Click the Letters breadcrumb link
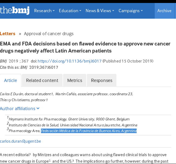 coord(8,34)
